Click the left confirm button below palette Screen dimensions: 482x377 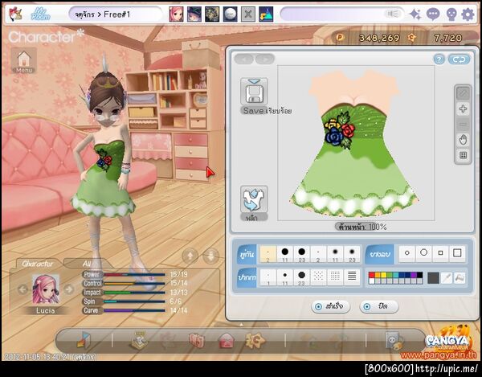[330, 306]
